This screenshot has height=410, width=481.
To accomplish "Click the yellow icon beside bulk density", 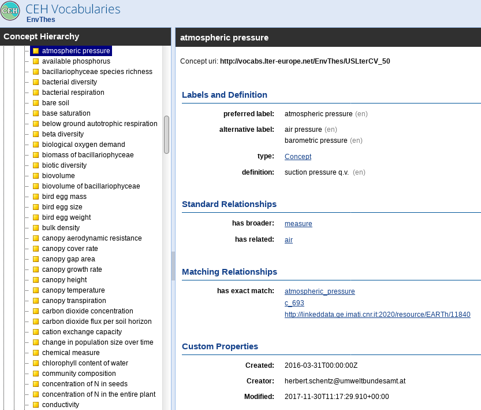I will [x=36, y=228].
